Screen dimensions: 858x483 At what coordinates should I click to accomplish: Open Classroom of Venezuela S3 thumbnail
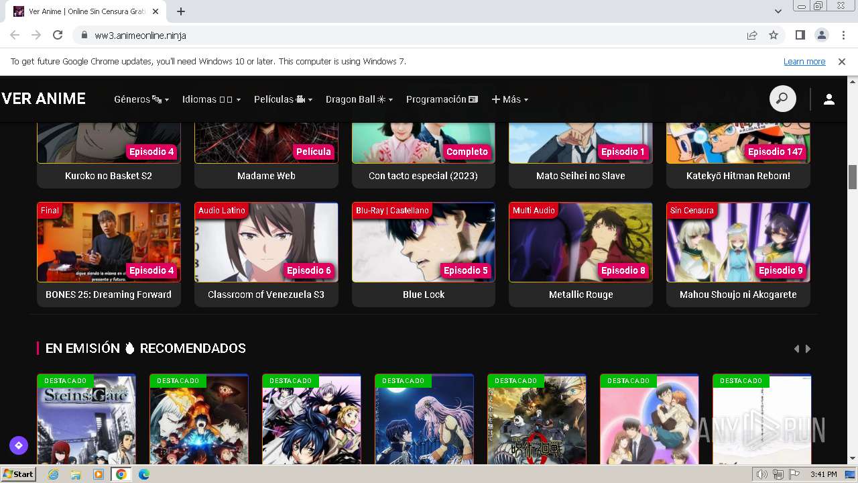pyautogui.click(x=266, y=242)
